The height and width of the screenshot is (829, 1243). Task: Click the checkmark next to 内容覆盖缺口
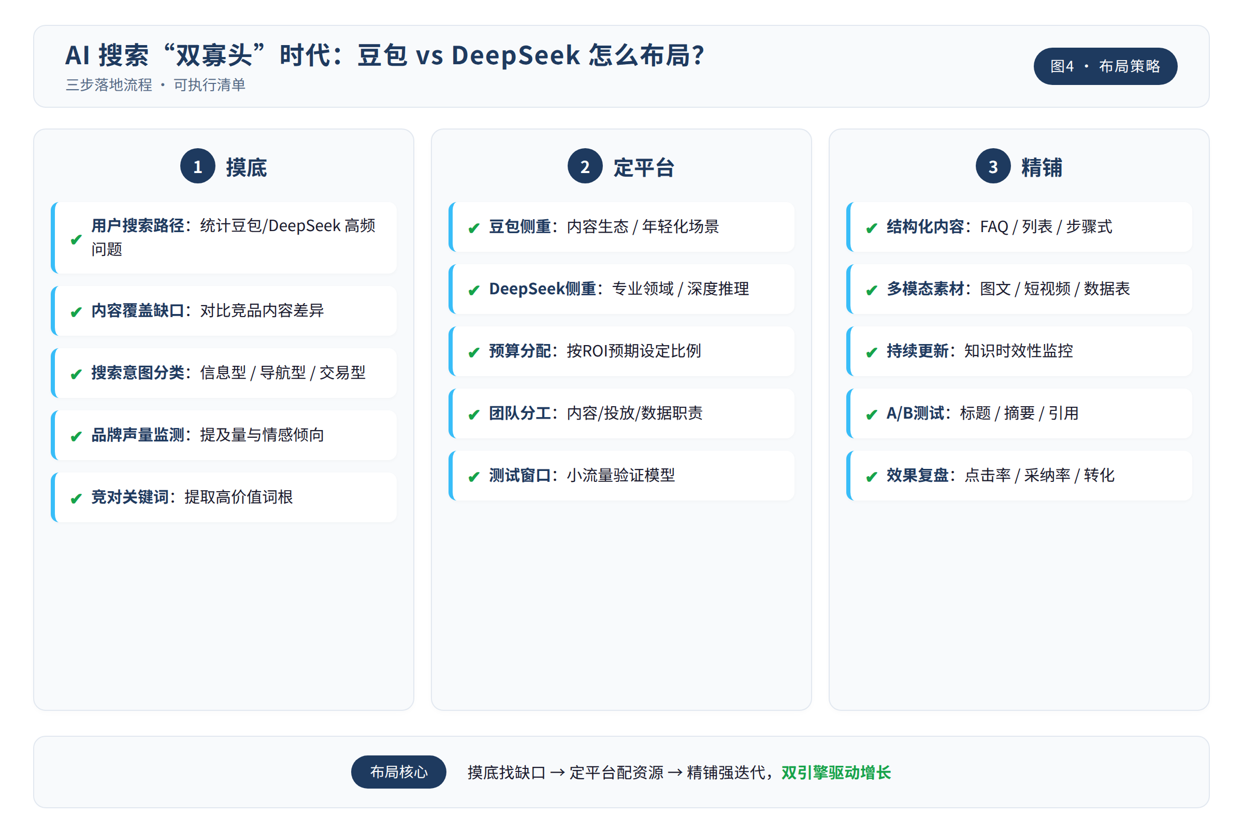tap(76, 312)
